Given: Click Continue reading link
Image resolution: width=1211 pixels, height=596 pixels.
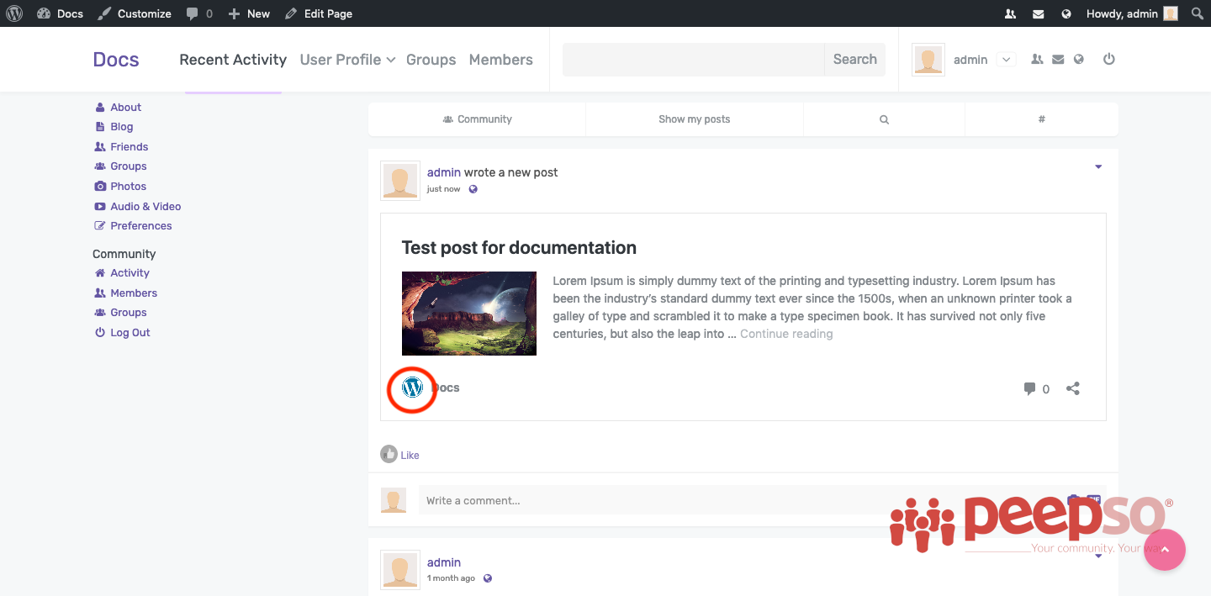Looking at the screenshot, I should point(786,334).
